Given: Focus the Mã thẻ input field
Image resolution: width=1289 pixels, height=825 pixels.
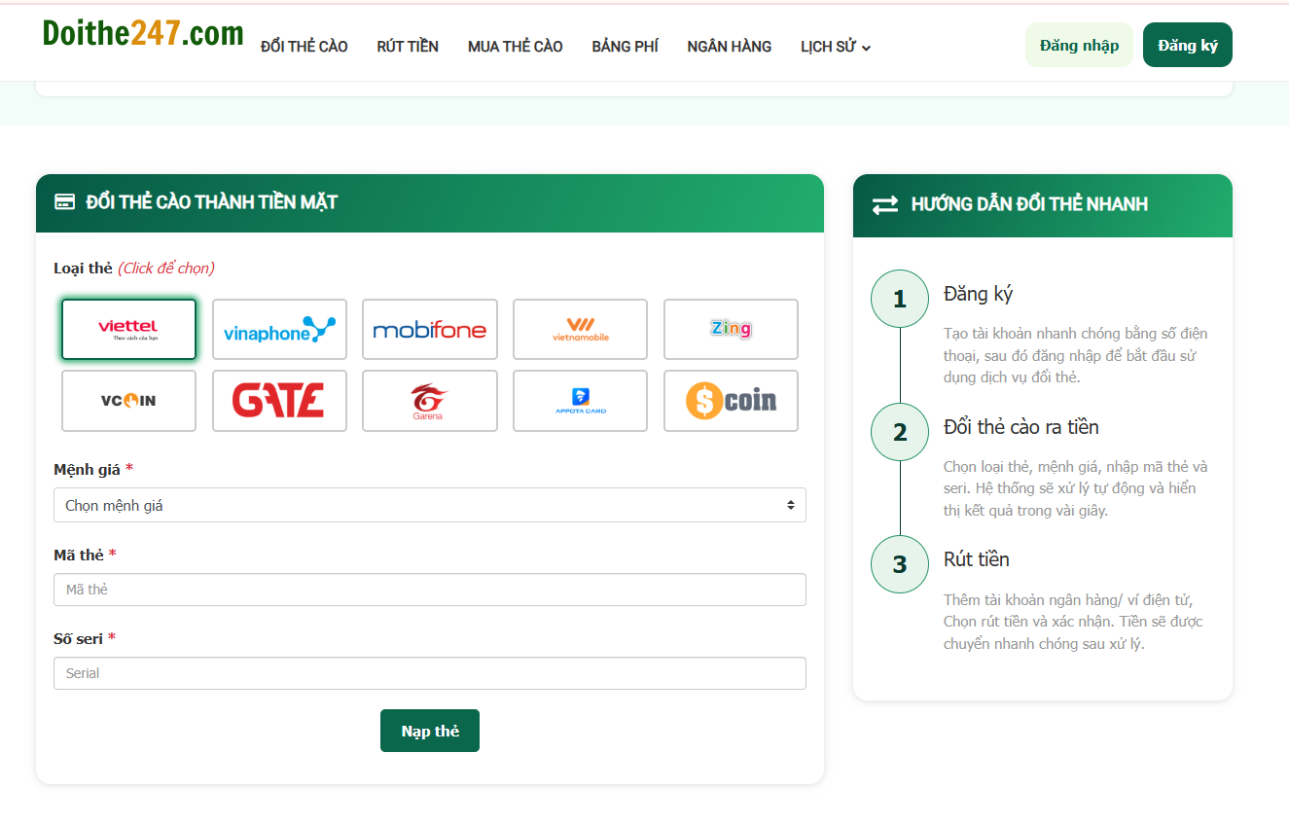Looking at the screenshot, I should point(430,590).
